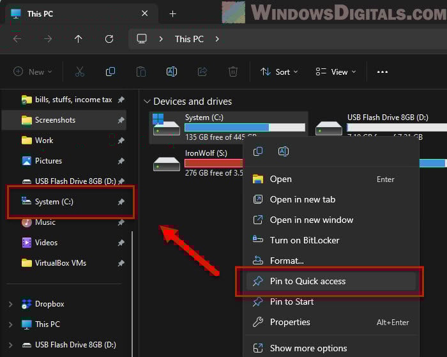This screenshot has width=447, height=357.
Task: Click the Cut scissors toolbar icon
Action: [x=80, y=72]
